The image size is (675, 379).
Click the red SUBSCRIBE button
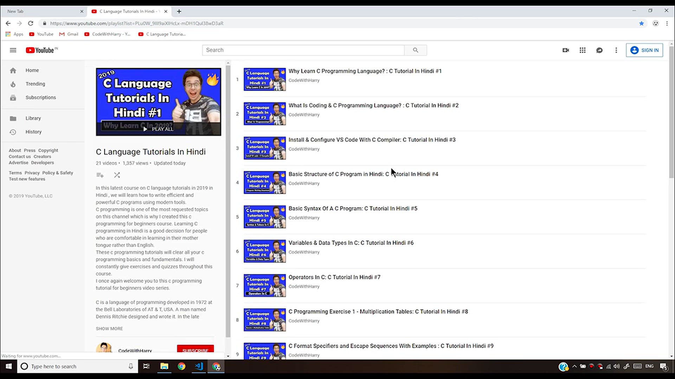point(195,350)
